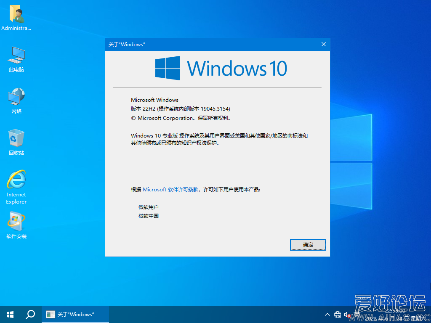Select the Internet Explorer desktop icon
The width and height of the screenshot is (431, 323).
(16, 182)
